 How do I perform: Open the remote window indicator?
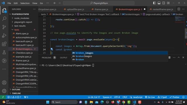pyautogui.click(x=3, y=97)
